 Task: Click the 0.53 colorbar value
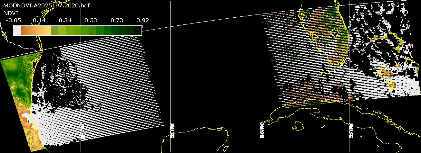click(x=91, y=21)
